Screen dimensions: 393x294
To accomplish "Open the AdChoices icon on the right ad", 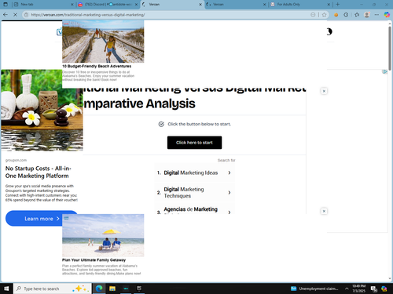I will pos(384,71).
